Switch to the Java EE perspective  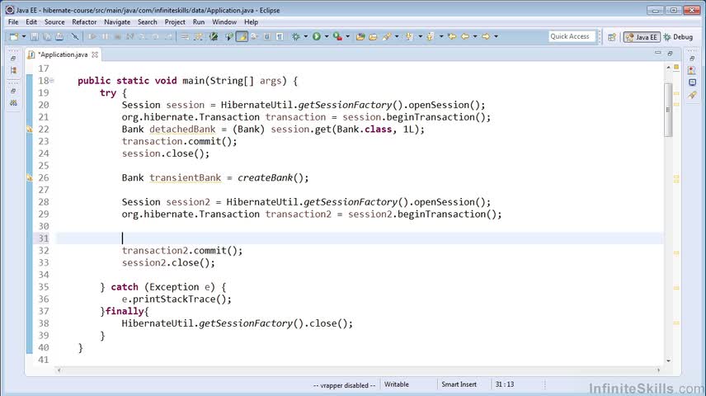tap(642, 37)
